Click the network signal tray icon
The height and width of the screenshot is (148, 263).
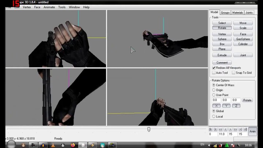[215, 145]
